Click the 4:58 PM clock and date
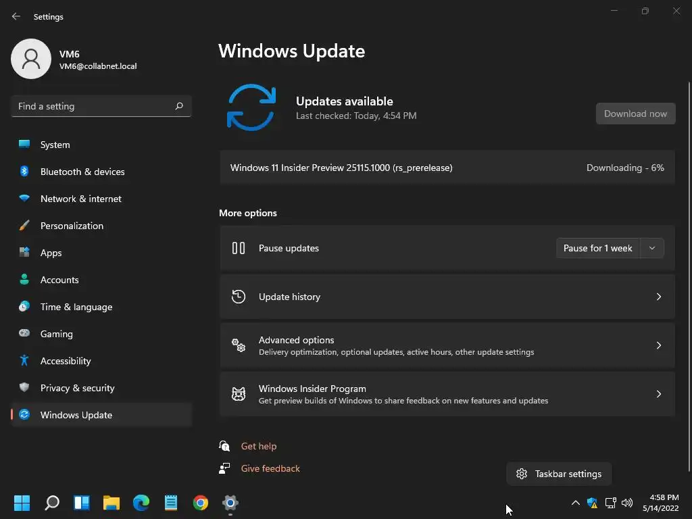The height and width of the screenshot is (519, 692). click(661, 503)
